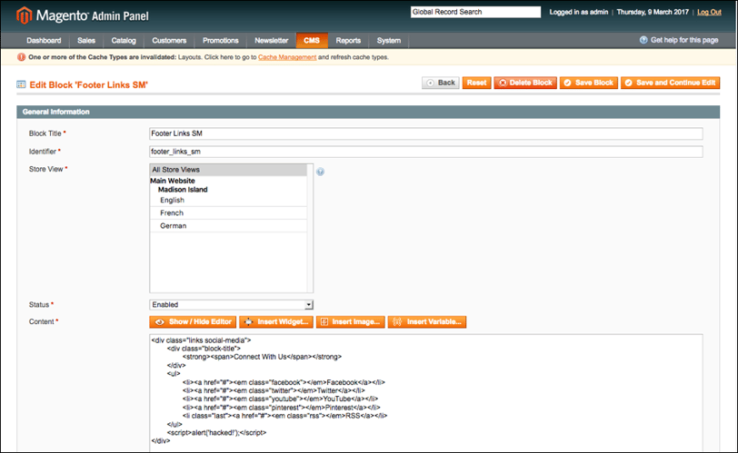Click the warning icon in cache notification bar
This screenshot has width=738, height=453.
tap(22, 57)
